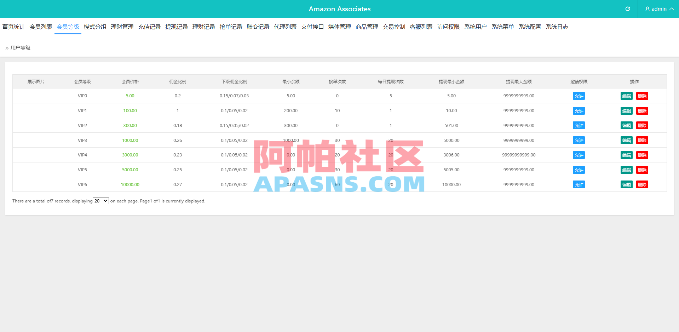This screenshot has height=332, width=679.
Task: Select the 模式分组 menu item
Action: [x=95, y=27]
